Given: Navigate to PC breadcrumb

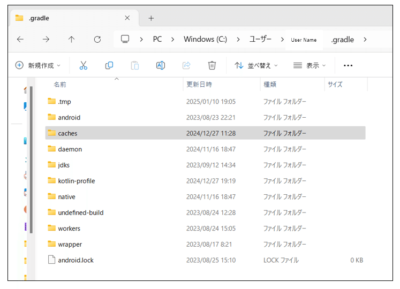Looking at the screenshot, I should (157, 39).
